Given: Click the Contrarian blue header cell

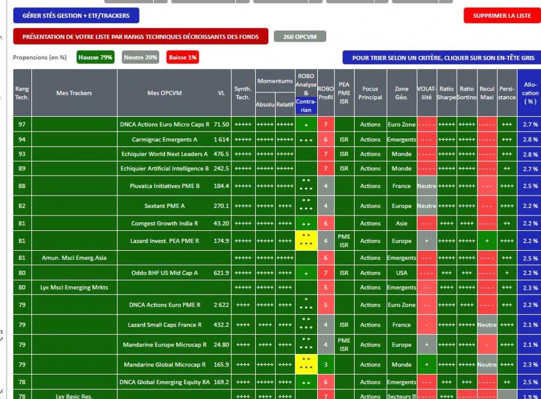Looking at the screenshot, I should tap(306, 105).
